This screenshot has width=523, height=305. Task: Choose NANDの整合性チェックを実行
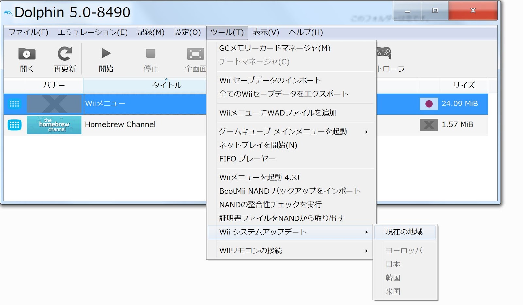tap(291, 205)
